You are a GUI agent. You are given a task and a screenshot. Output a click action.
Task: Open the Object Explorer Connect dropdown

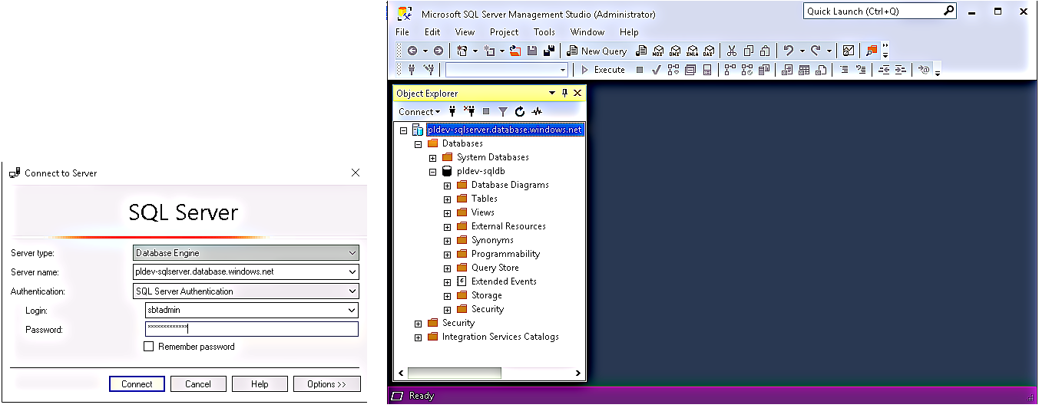click(x=419, y=111)
